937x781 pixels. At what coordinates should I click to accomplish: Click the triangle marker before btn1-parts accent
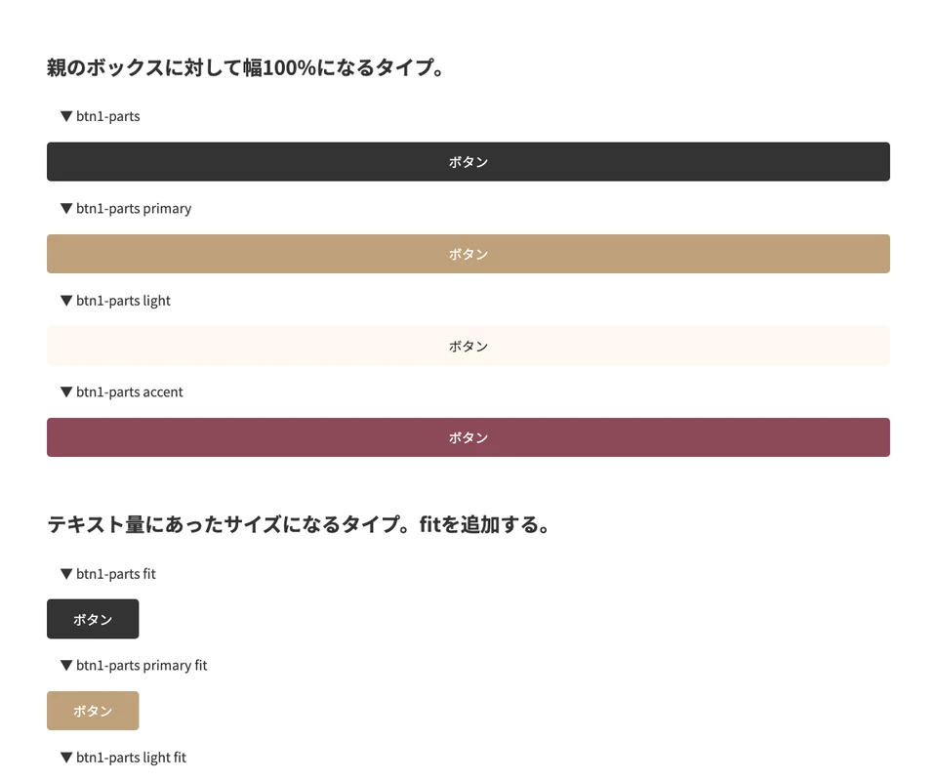(x=66, y=391)
